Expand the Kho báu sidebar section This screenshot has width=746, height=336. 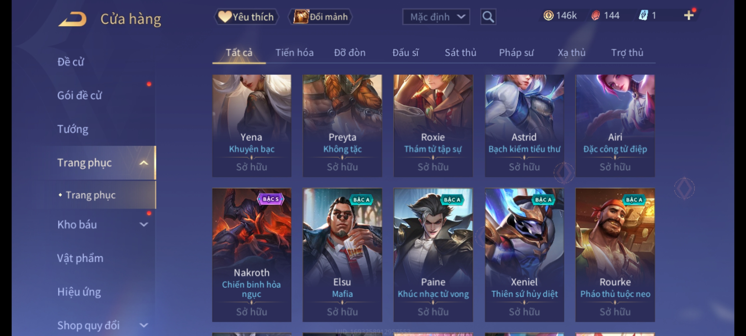[144, 224]
